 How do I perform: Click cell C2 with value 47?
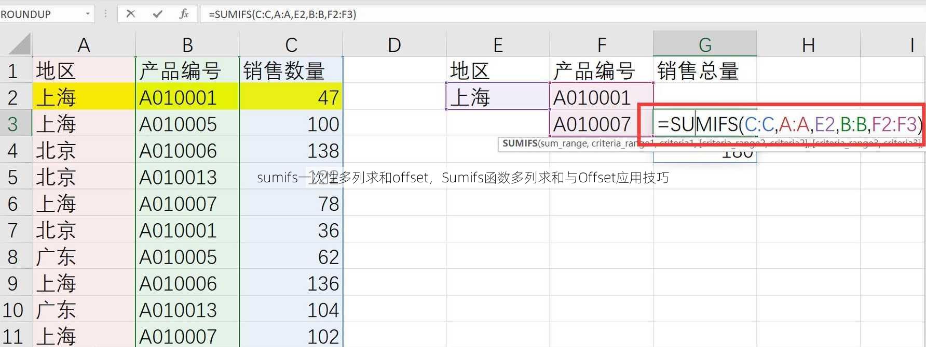point(291,97)
